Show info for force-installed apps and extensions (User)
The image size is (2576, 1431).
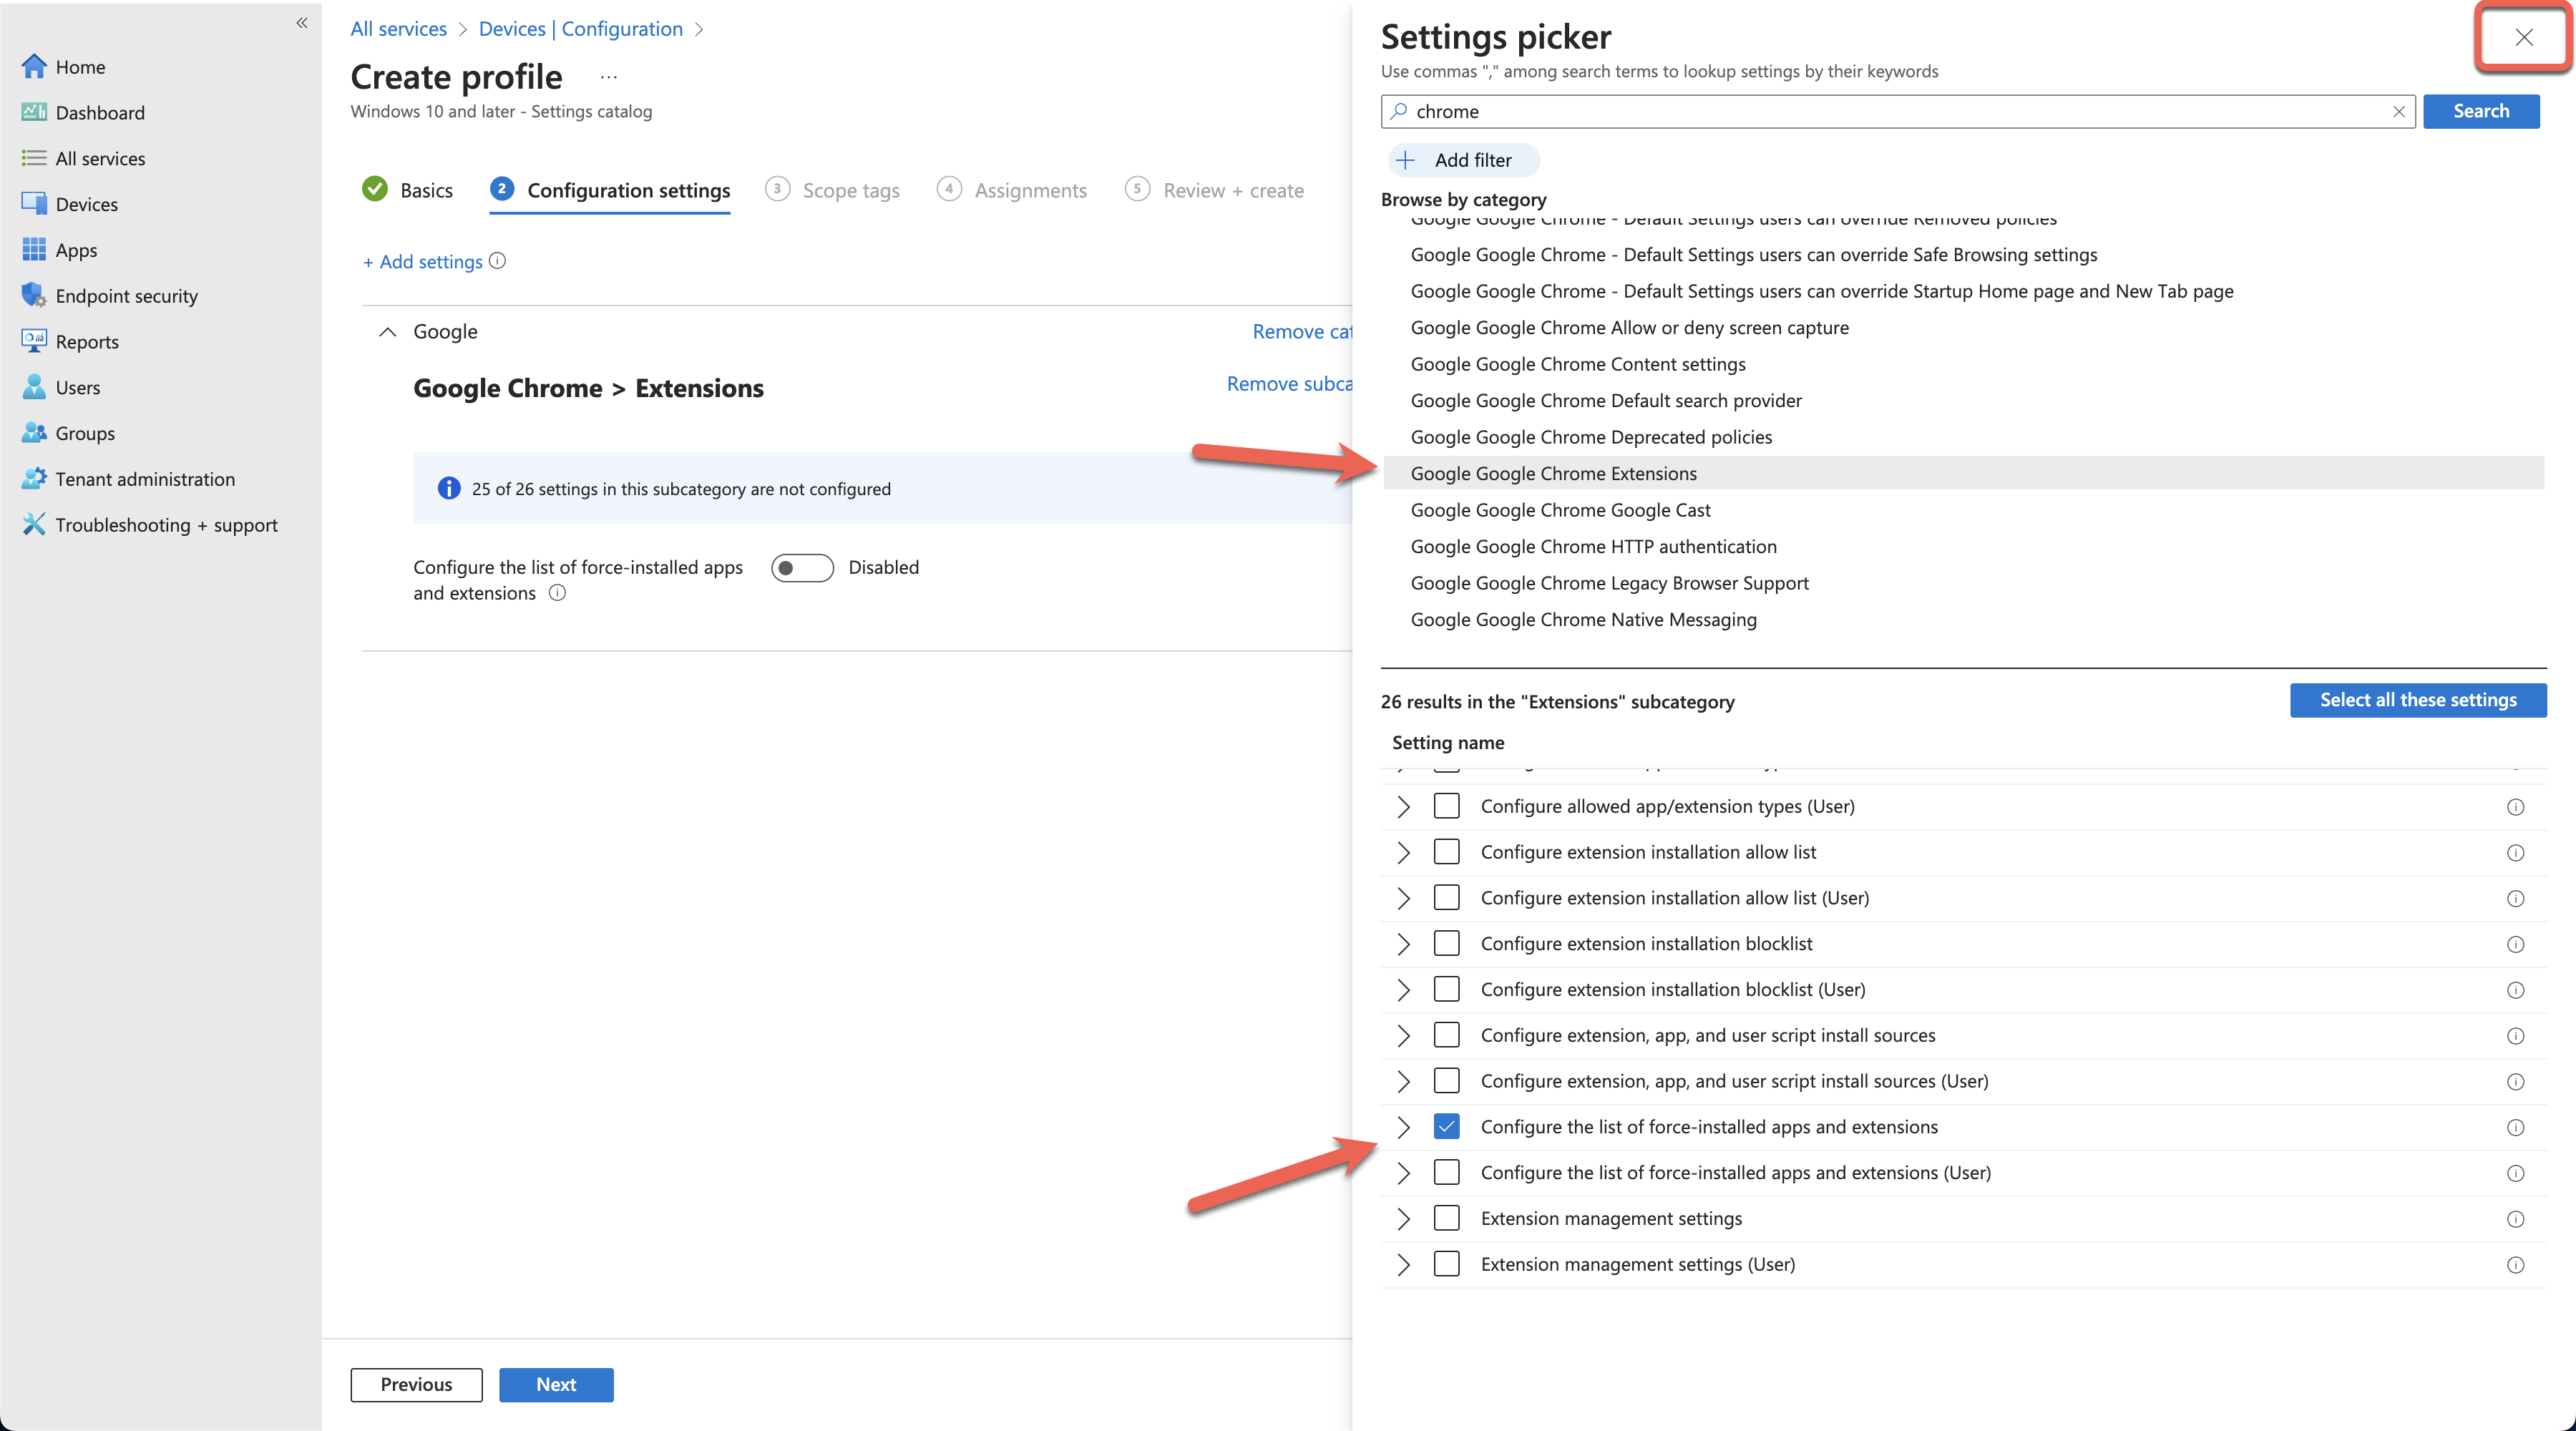tap(2515, 1173)
